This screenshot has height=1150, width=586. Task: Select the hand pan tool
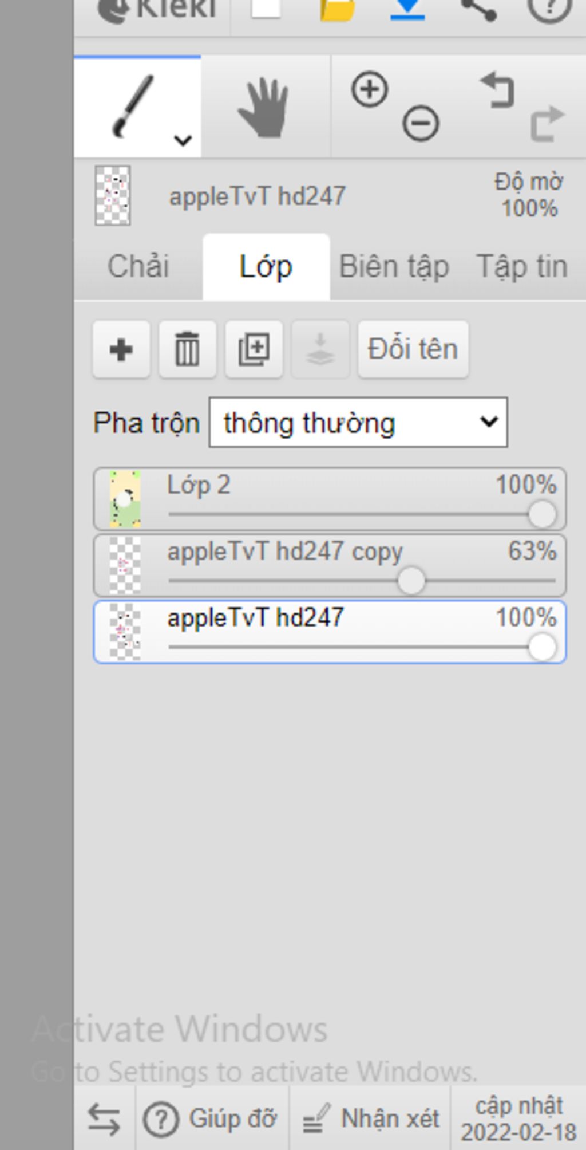pyautogui.click(x=264, y=108)
